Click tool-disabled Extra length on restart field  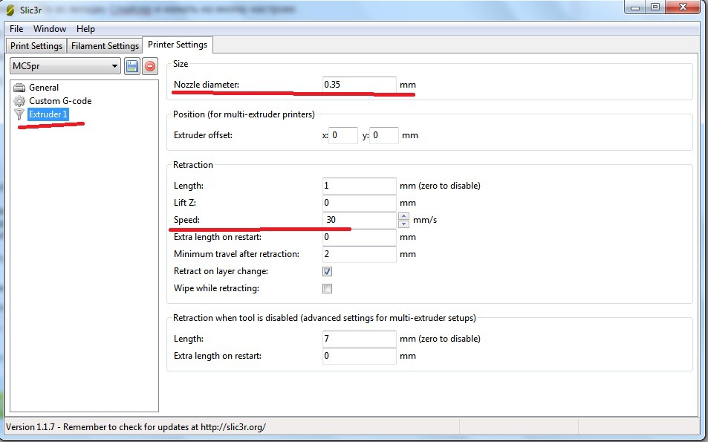click(359, 357)
